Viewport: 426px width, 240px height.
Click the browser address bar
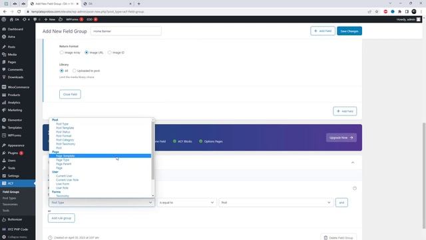(196, 12)
